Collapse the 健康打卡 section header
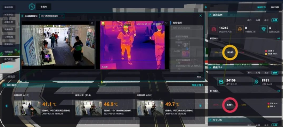This screenshot has width=283, height=127. coord(244,67)
